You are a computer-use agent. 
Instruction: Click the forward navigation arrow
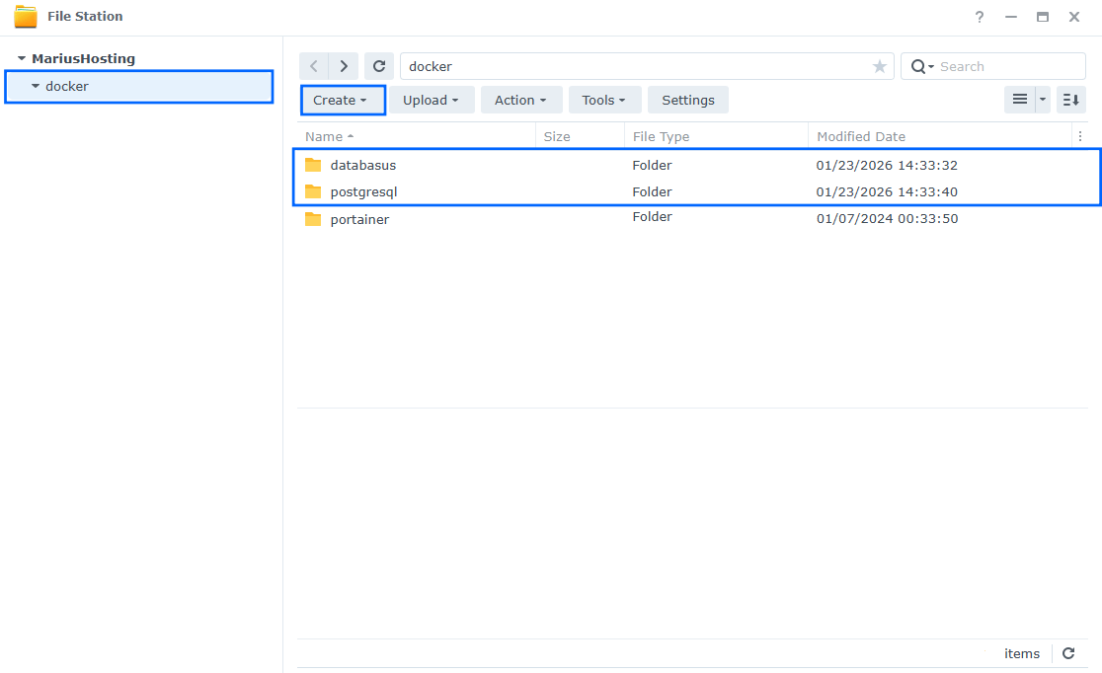tap(344, 65)
